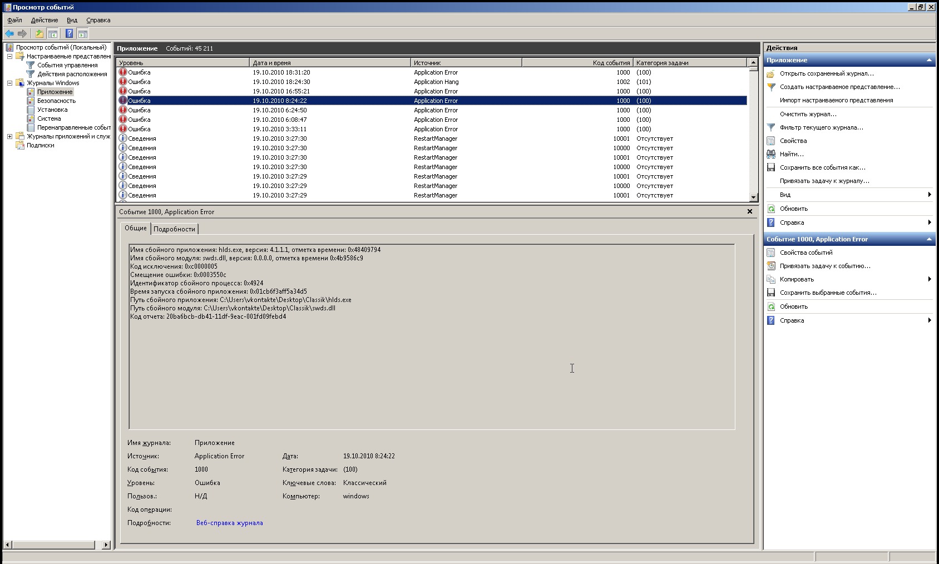Collapse Событие 1000 actions section
Screen dimensions: 939x564
pos(929,239)
